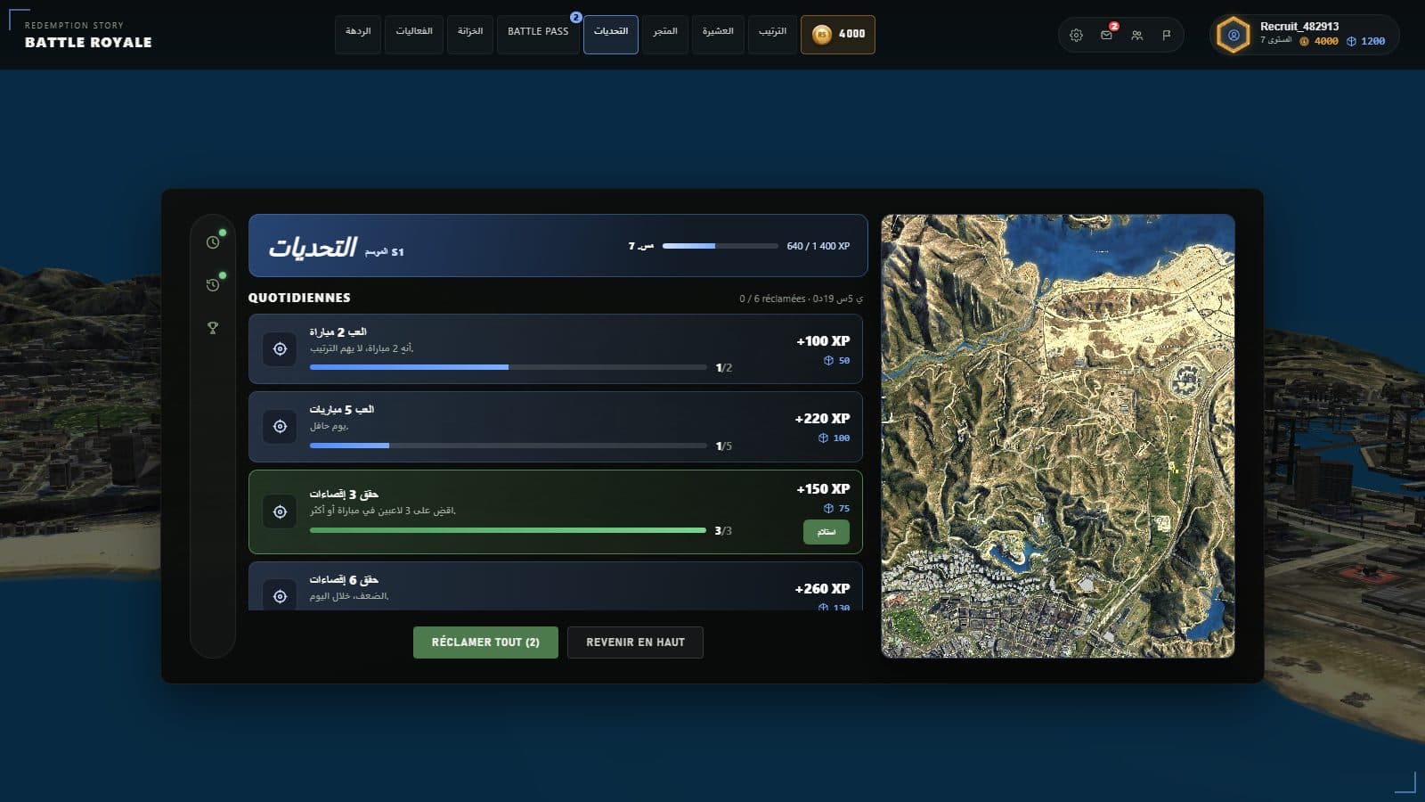The width and height of the screenshot is (1425, 802).
Task: Select the clock icon in left sidebar
Action: (x=213, y=242)
